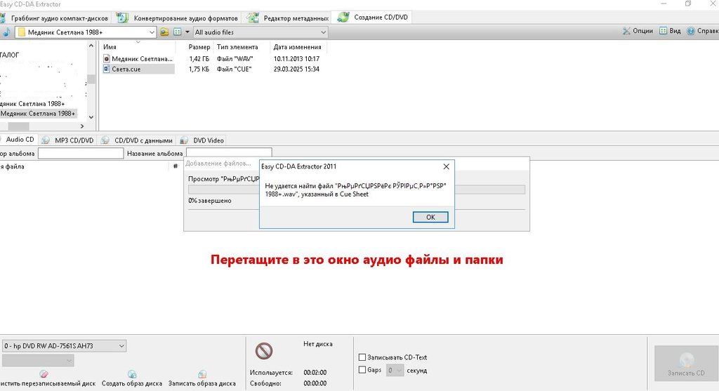Open the browse-folder icon beside path box
This screenshot has height=391, width=719.
164,32
